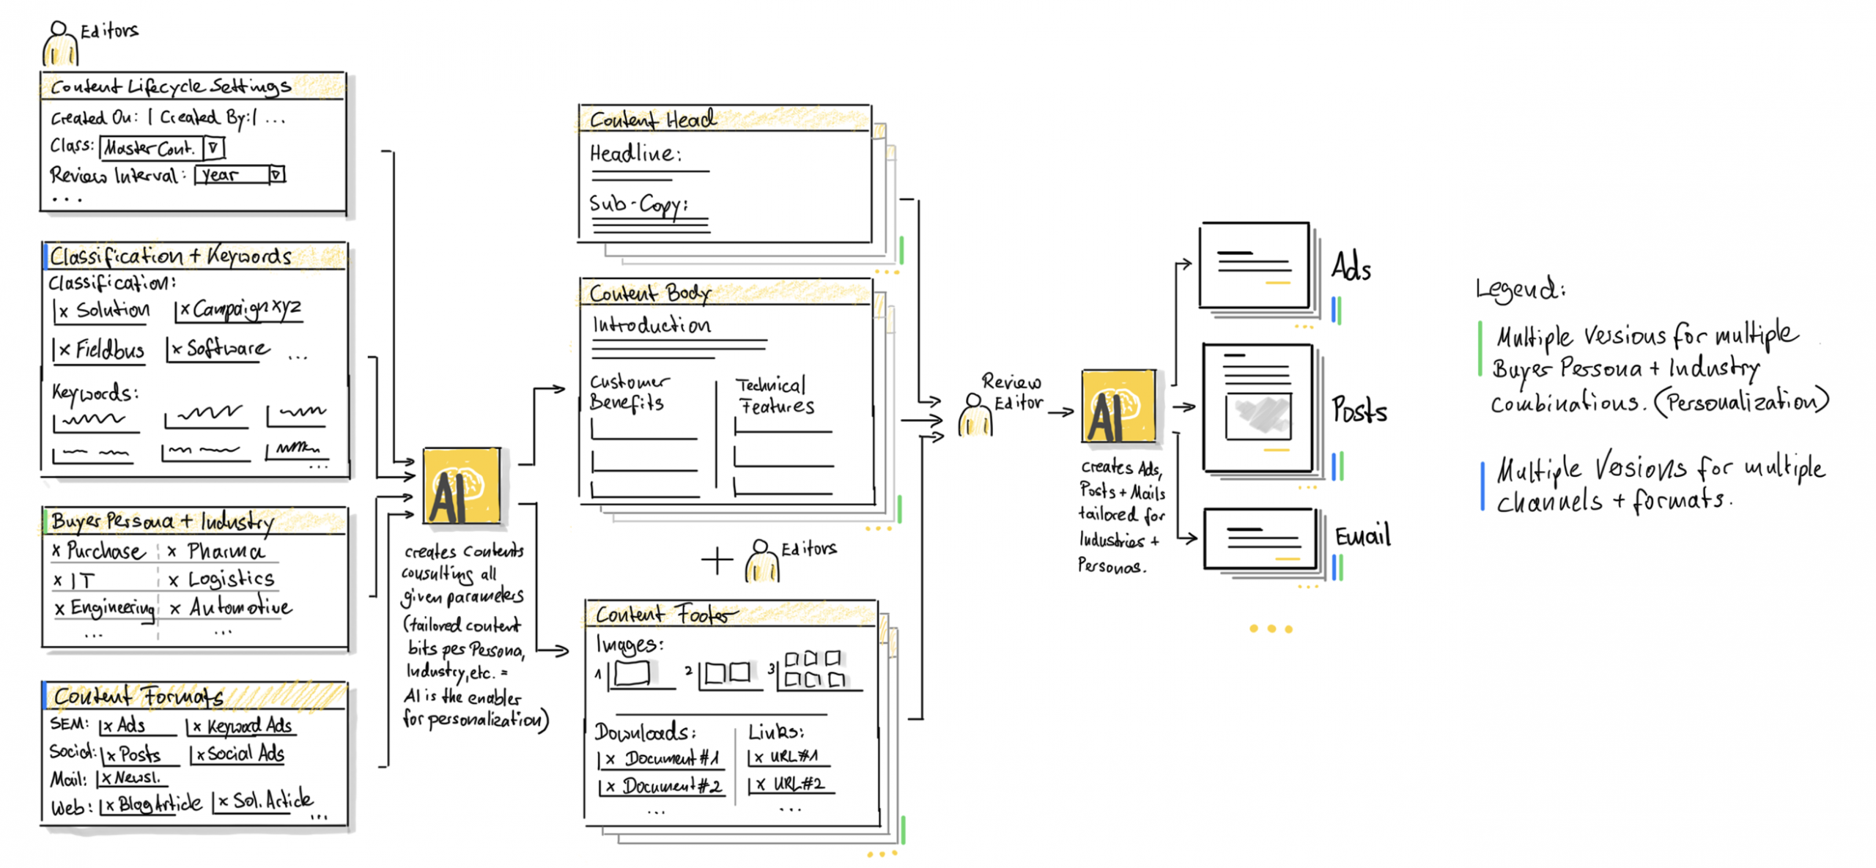Open the Class Master Cont. dropdown arrow

[x=213, y=148]
